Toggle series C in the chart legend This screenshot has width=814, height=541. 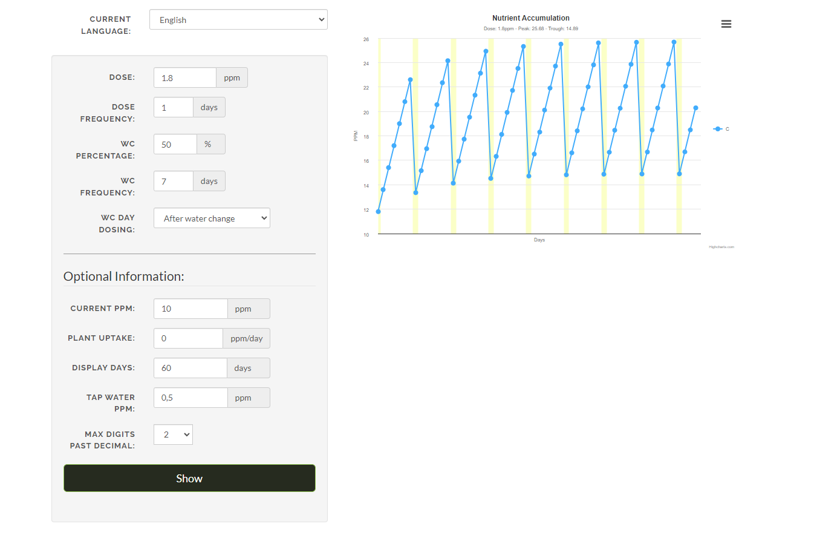click(x=721, y=129)
